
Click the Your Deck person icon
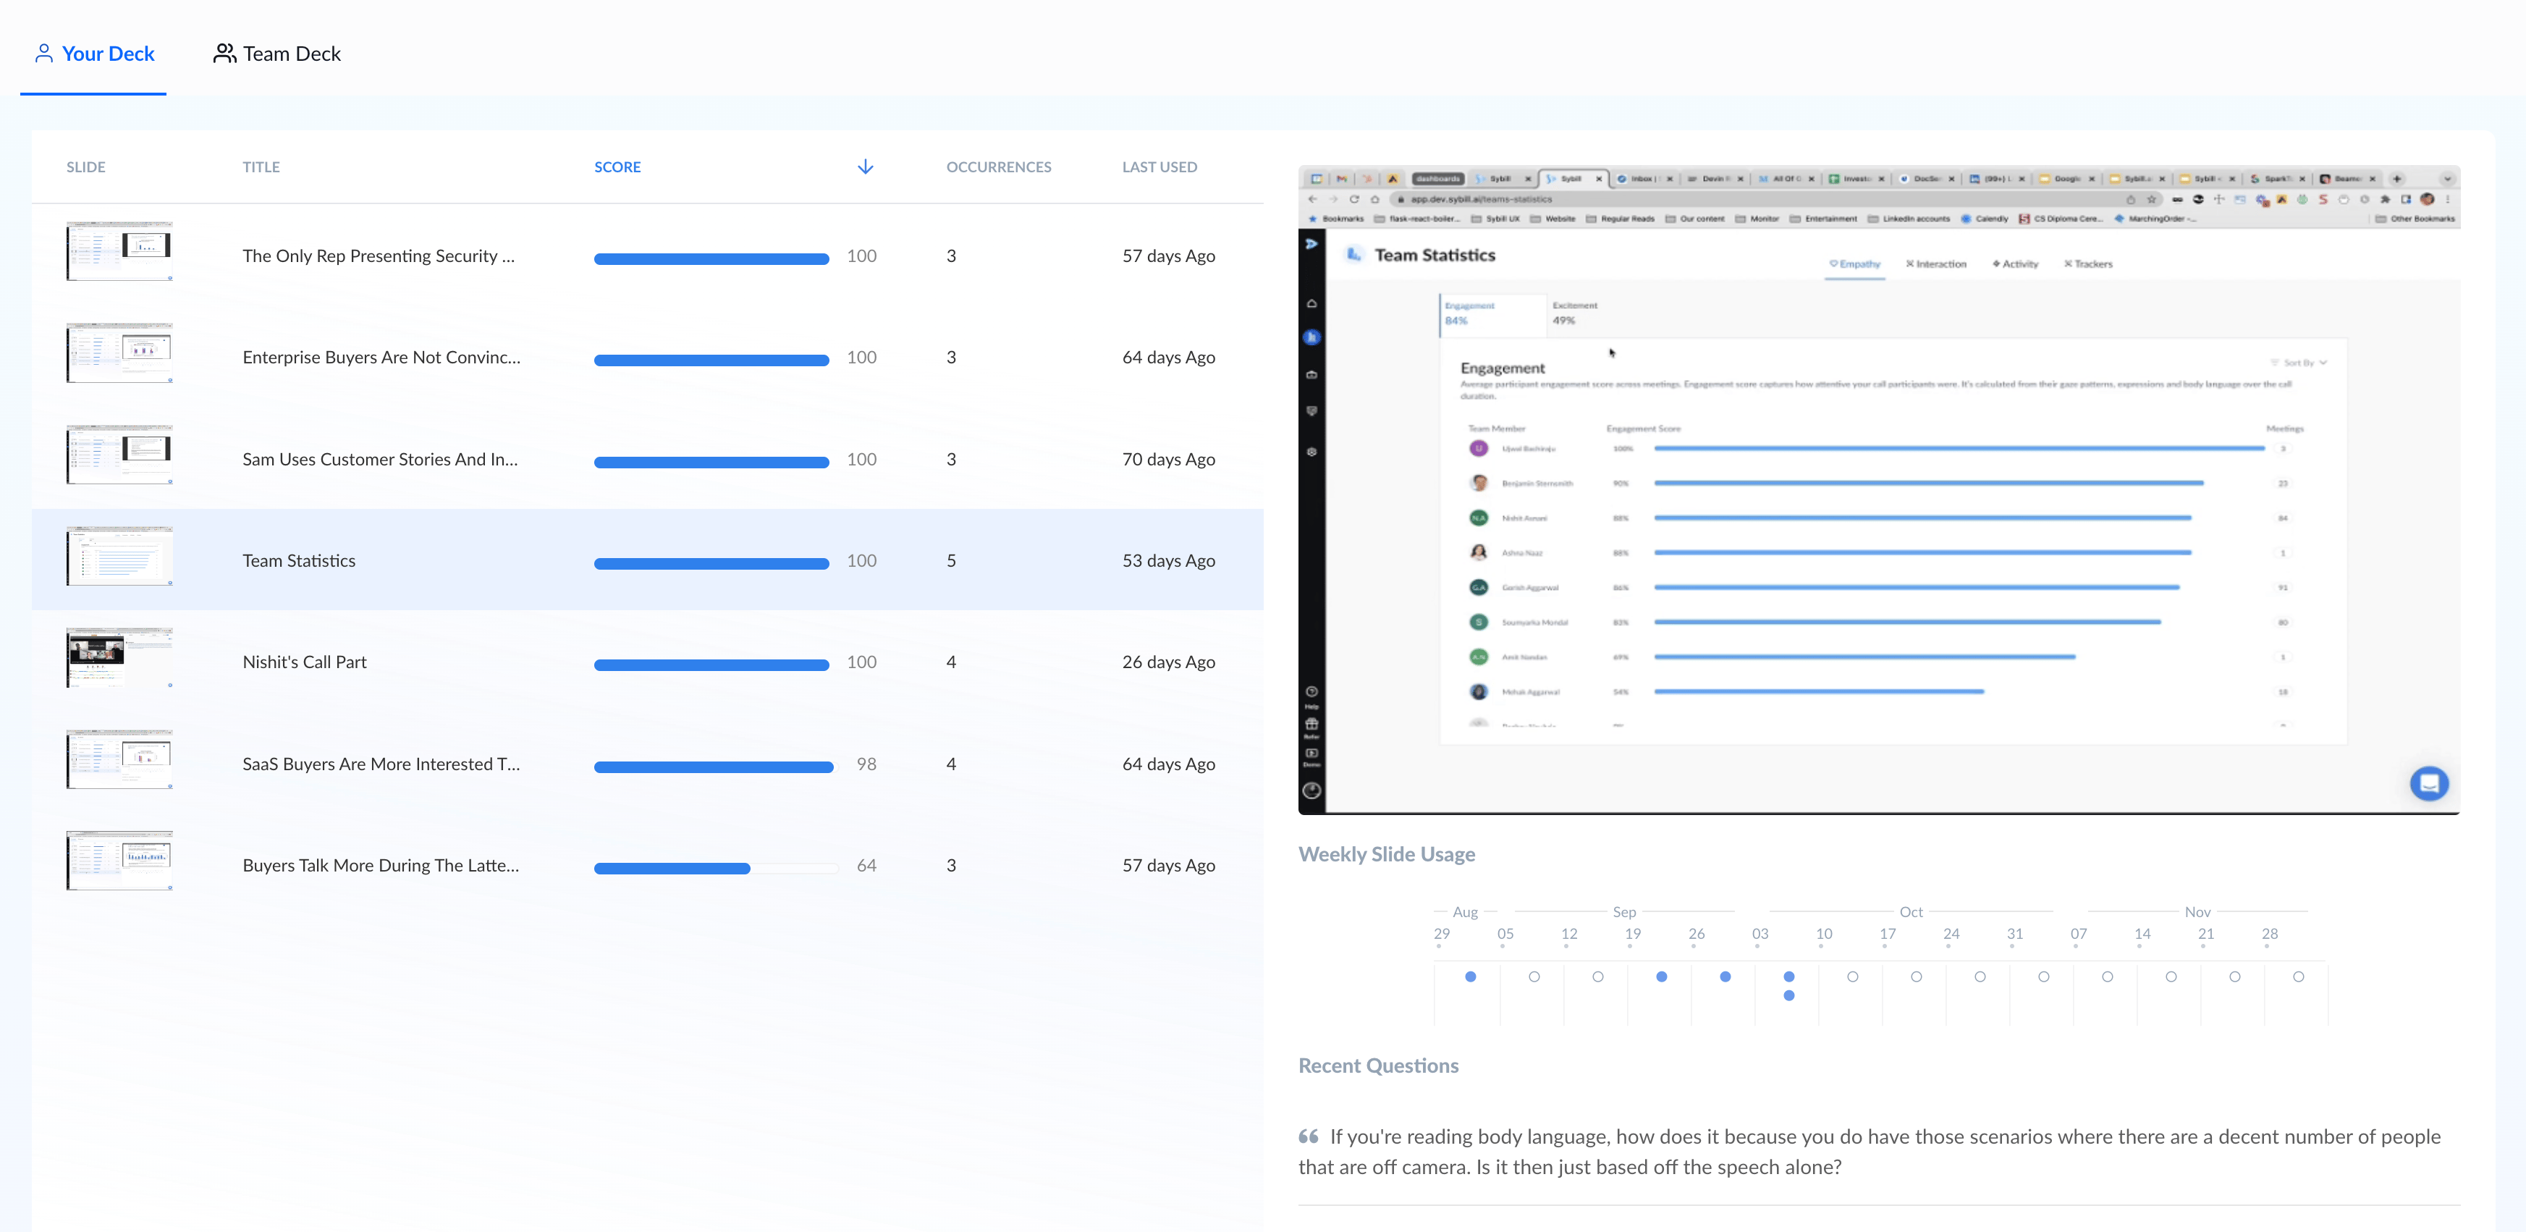[x=43, y=53]
